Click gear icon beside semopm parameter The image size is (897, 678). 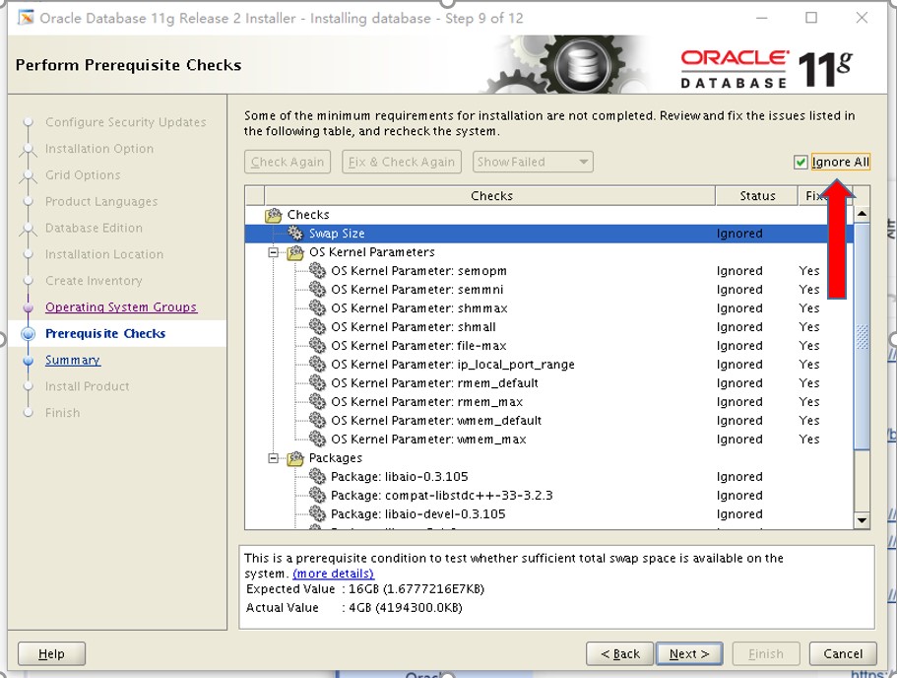point(317,270)
